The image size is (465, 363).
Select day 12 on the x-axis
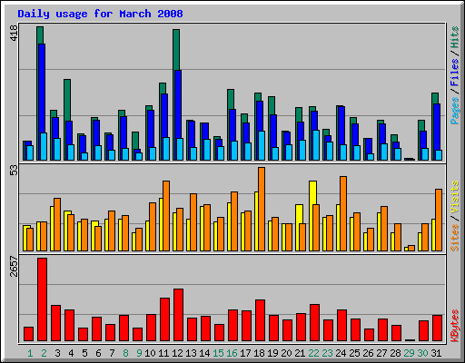[177, 353]
